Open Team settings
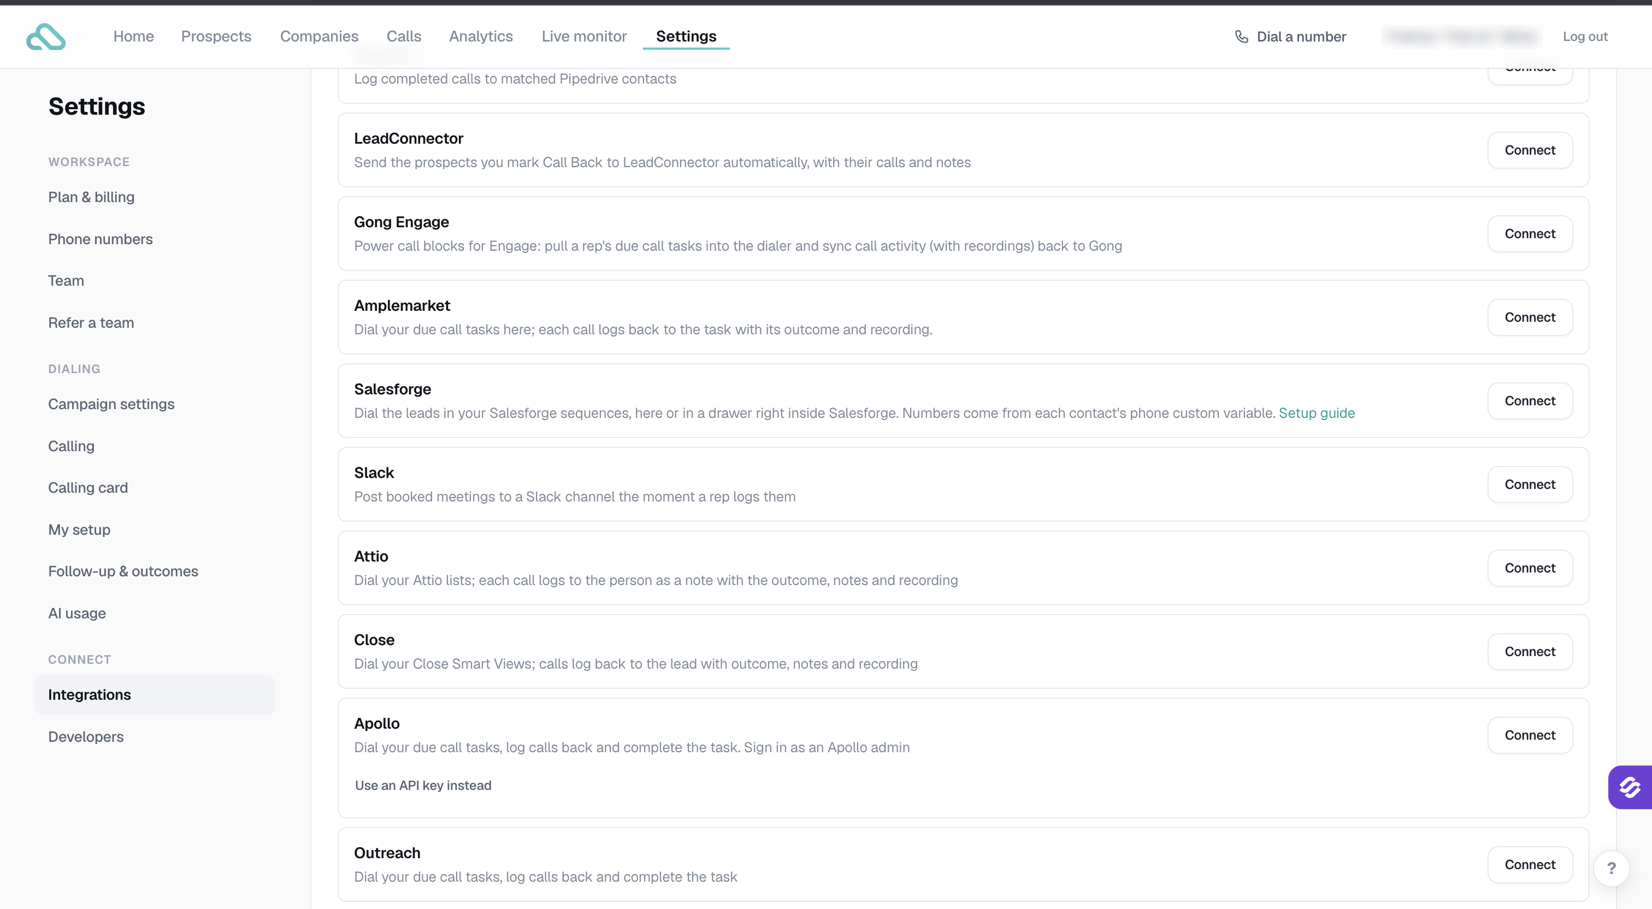1652x909 pixels. coord(66,281)
